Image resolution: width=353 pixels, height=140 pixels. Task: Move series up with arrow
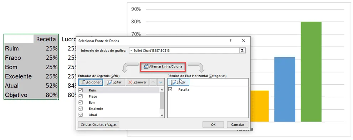[x=153, y=82]
